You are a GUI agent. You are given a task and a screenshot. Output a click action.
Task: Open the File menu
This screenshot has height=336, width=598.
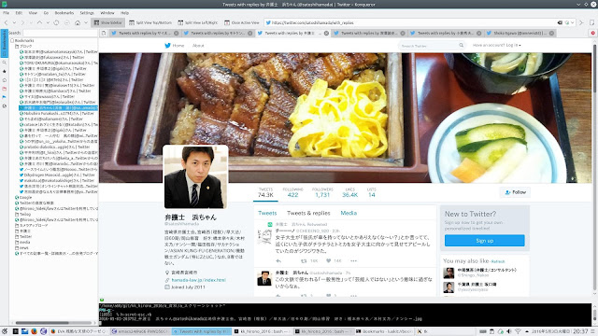pyautogui.click(x=7, y=13)
